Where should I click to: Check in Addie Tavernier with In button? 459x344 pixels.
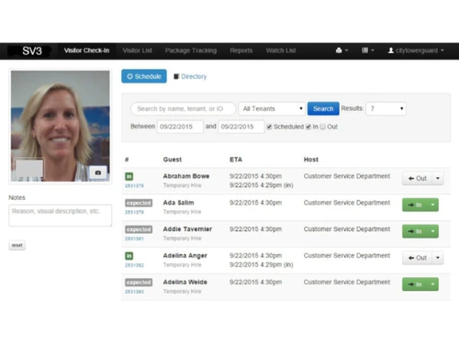pos(415,231)
